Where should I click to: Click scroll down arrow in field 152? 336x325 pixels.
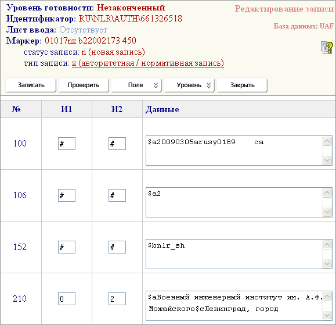[x=327, y=263]
